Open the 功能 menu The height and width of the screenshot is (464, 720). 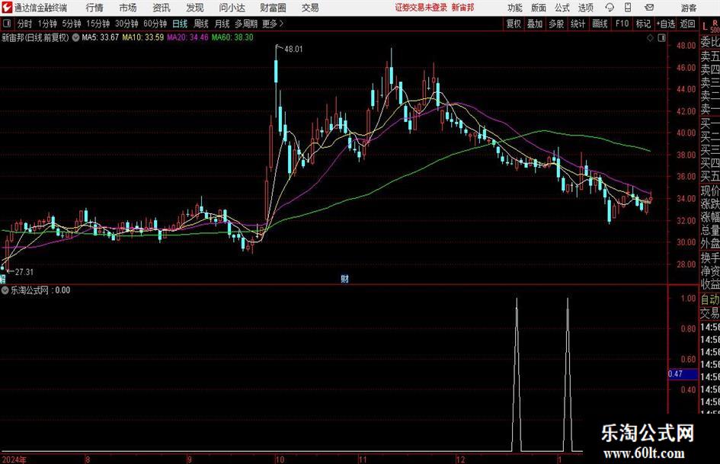tap(515, 8)
